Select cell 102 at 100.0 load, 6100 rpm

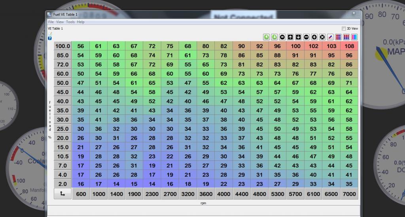(313, 46)
